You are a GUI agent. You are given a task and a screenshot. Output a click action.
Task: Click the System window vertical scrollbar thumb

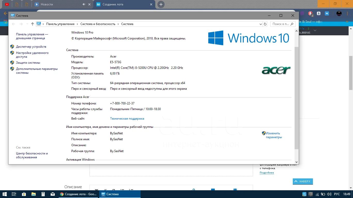[x=296, y=98]
